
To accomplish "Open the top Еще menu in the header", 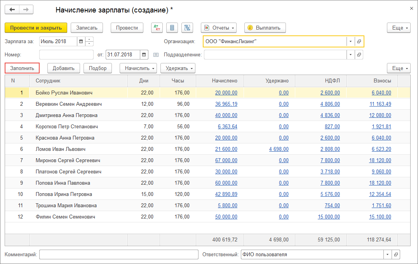I will click(x=399, y=28).
